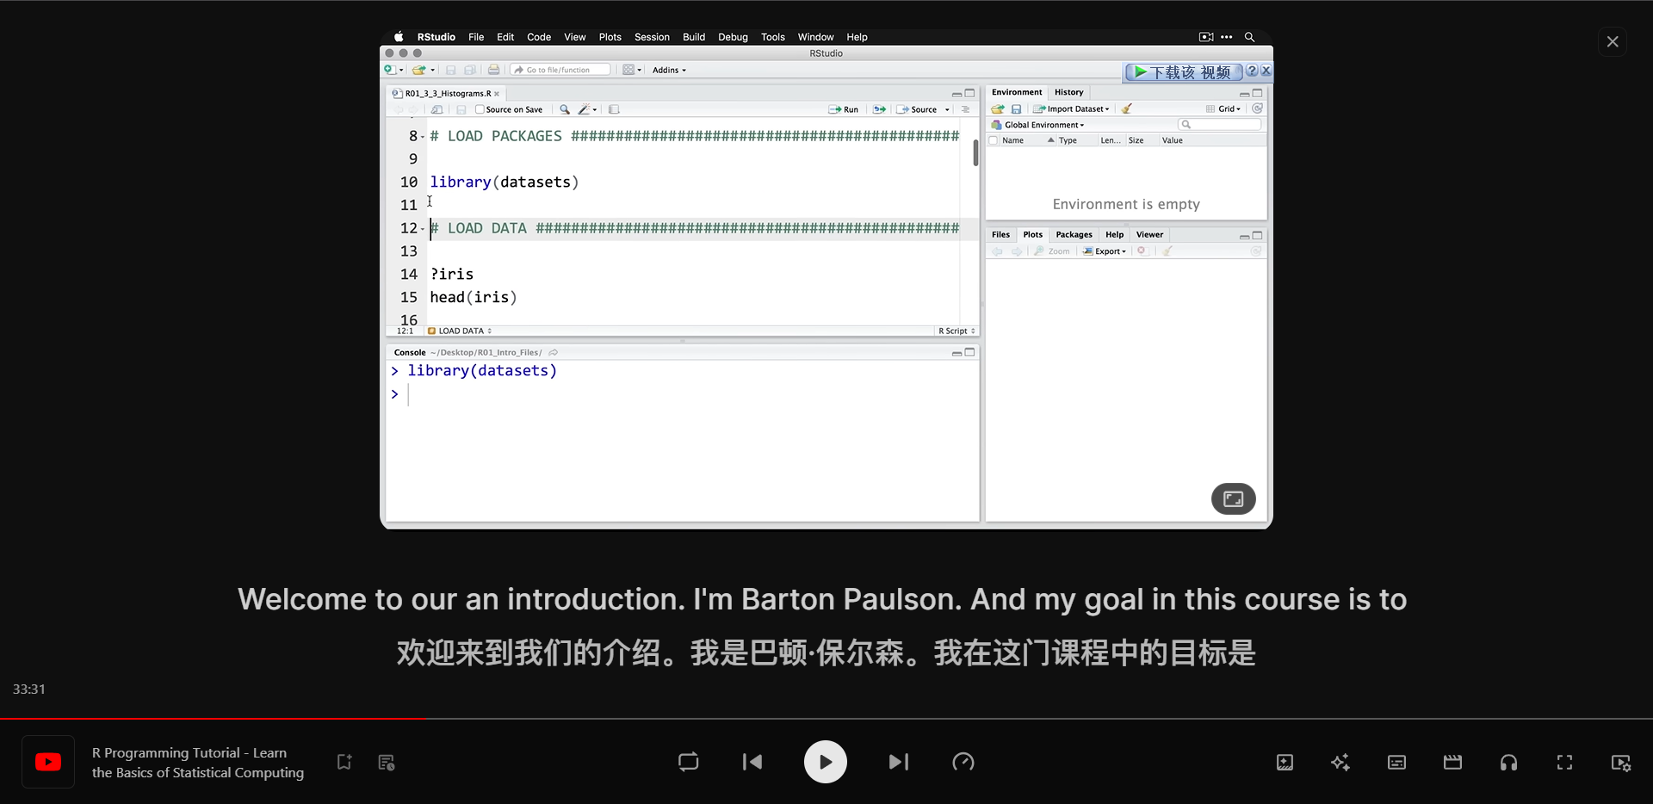Close the video overlay with the X button

tap(1613, 41)
